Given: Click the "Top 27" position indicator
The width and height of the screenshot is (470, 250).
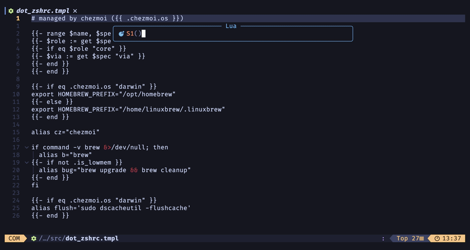Looking at the screenshot, I should pyautogui.click(x=408, y=238).
